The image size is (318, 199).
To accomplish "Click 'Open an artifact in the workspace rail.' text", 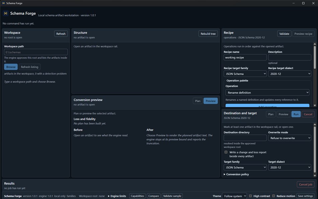I will [x=96, y=46].
